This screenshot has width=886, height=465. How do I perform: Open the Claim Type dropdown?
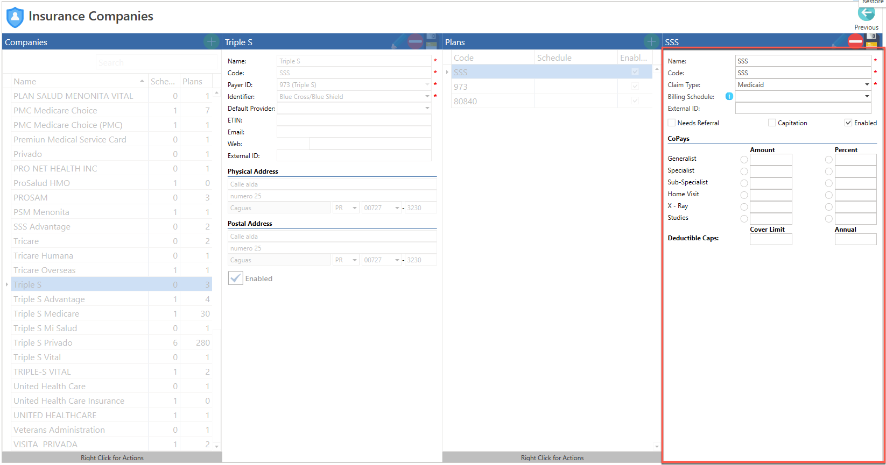(x=867, y=84)
